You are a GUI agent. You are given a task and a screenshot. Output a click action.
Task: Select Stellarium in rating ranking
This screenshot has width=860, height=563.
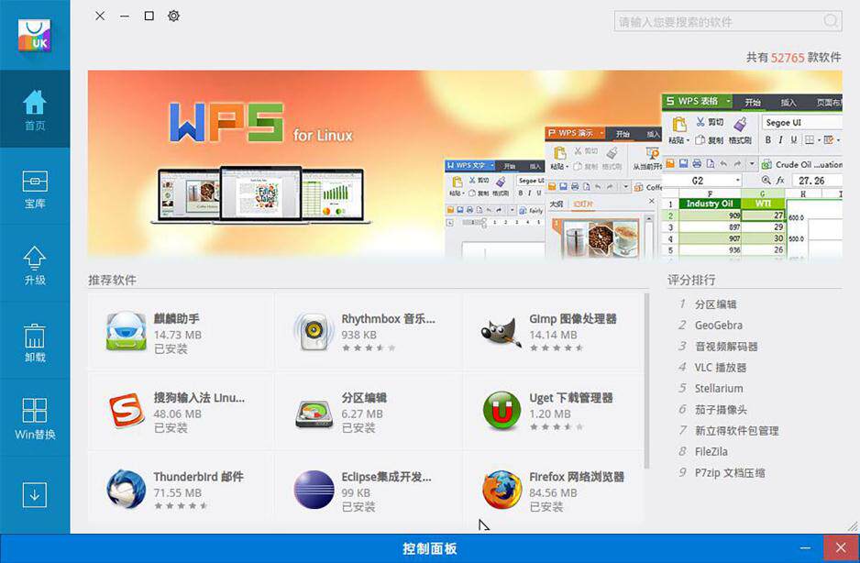point(719,389)
